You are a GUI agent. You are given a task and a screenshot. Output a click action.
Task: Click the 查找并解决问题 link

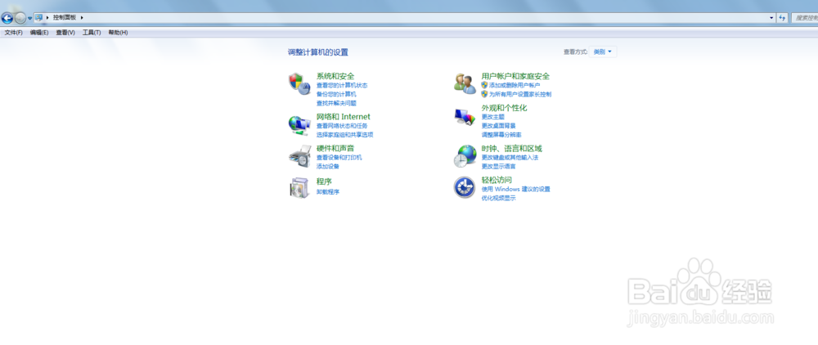tap(336, 103)
